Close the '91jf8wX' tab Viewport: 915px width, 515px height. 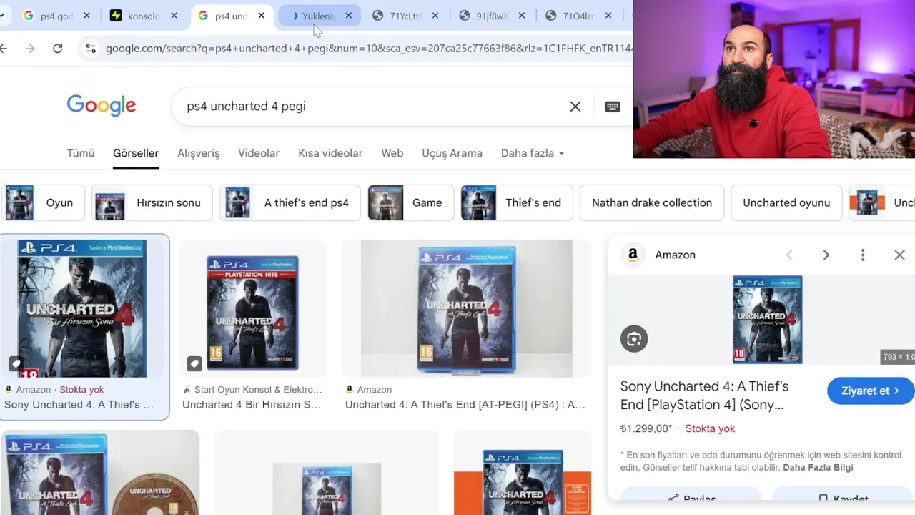click(x=522, y=16)
